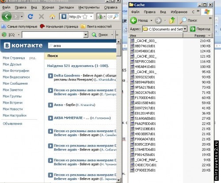This screenshot has width=221, height=183.
Task: Play the АКВА МИНЕРАЛЕ audio entry
Action: coord(50,118)
